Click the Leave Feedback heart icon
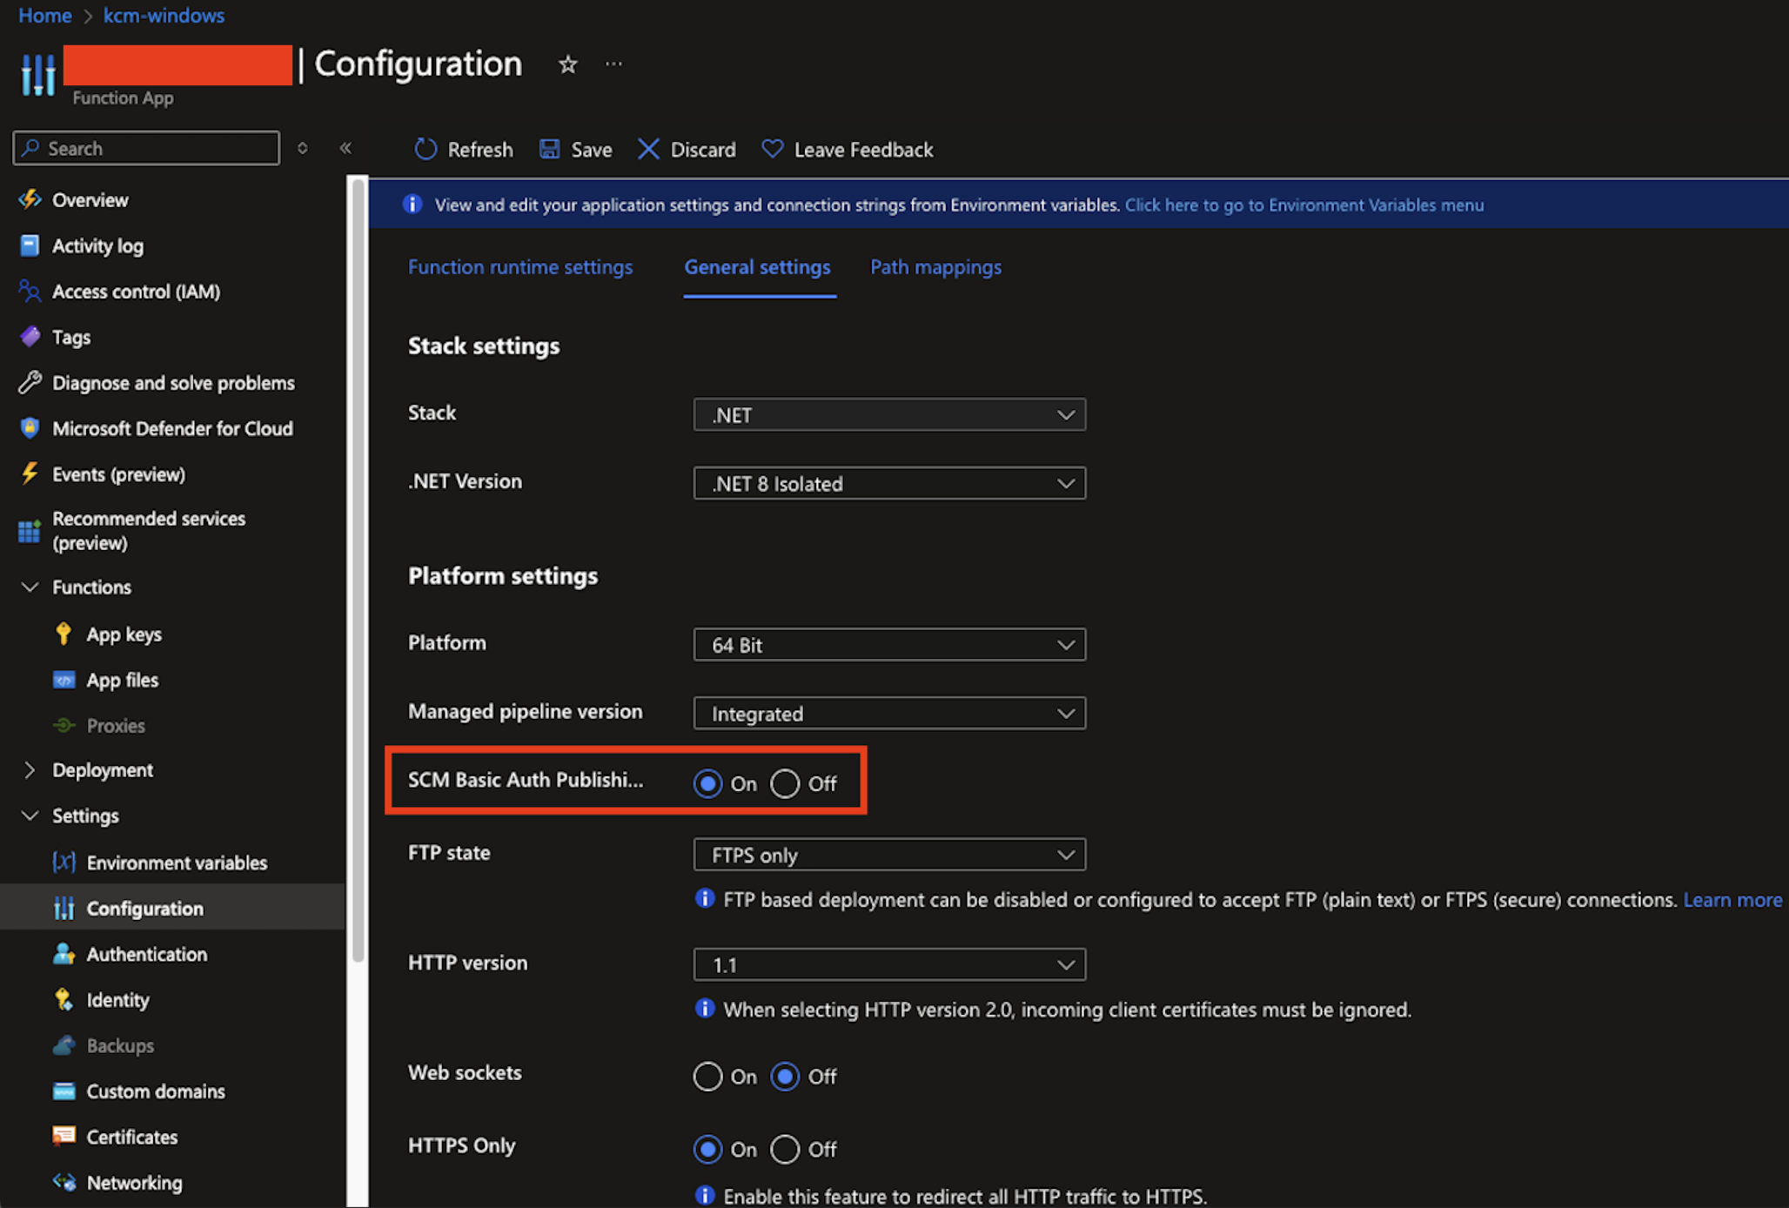Viewport: 1789px width, 1208px height. 772,150
